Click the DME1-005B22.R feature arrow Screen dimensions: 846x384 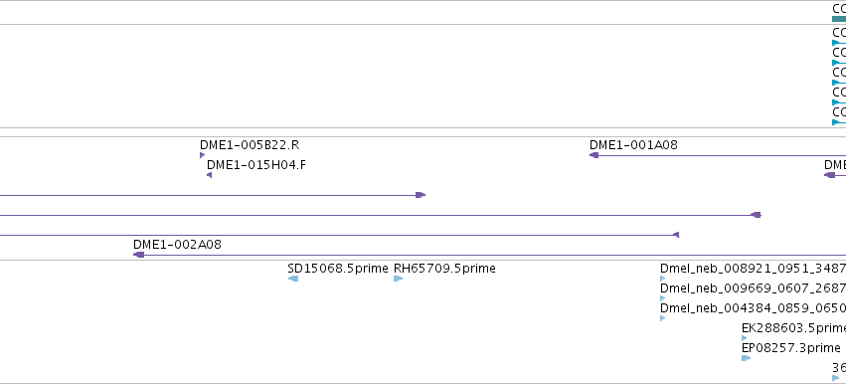(x=203, y=155)
